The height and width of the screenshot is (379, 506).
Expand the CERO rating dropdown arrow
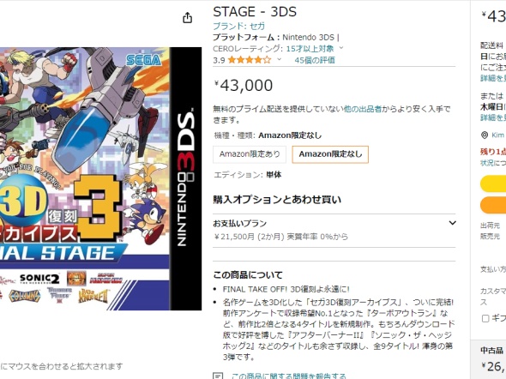pyautogui.click(x=341, y=48)
